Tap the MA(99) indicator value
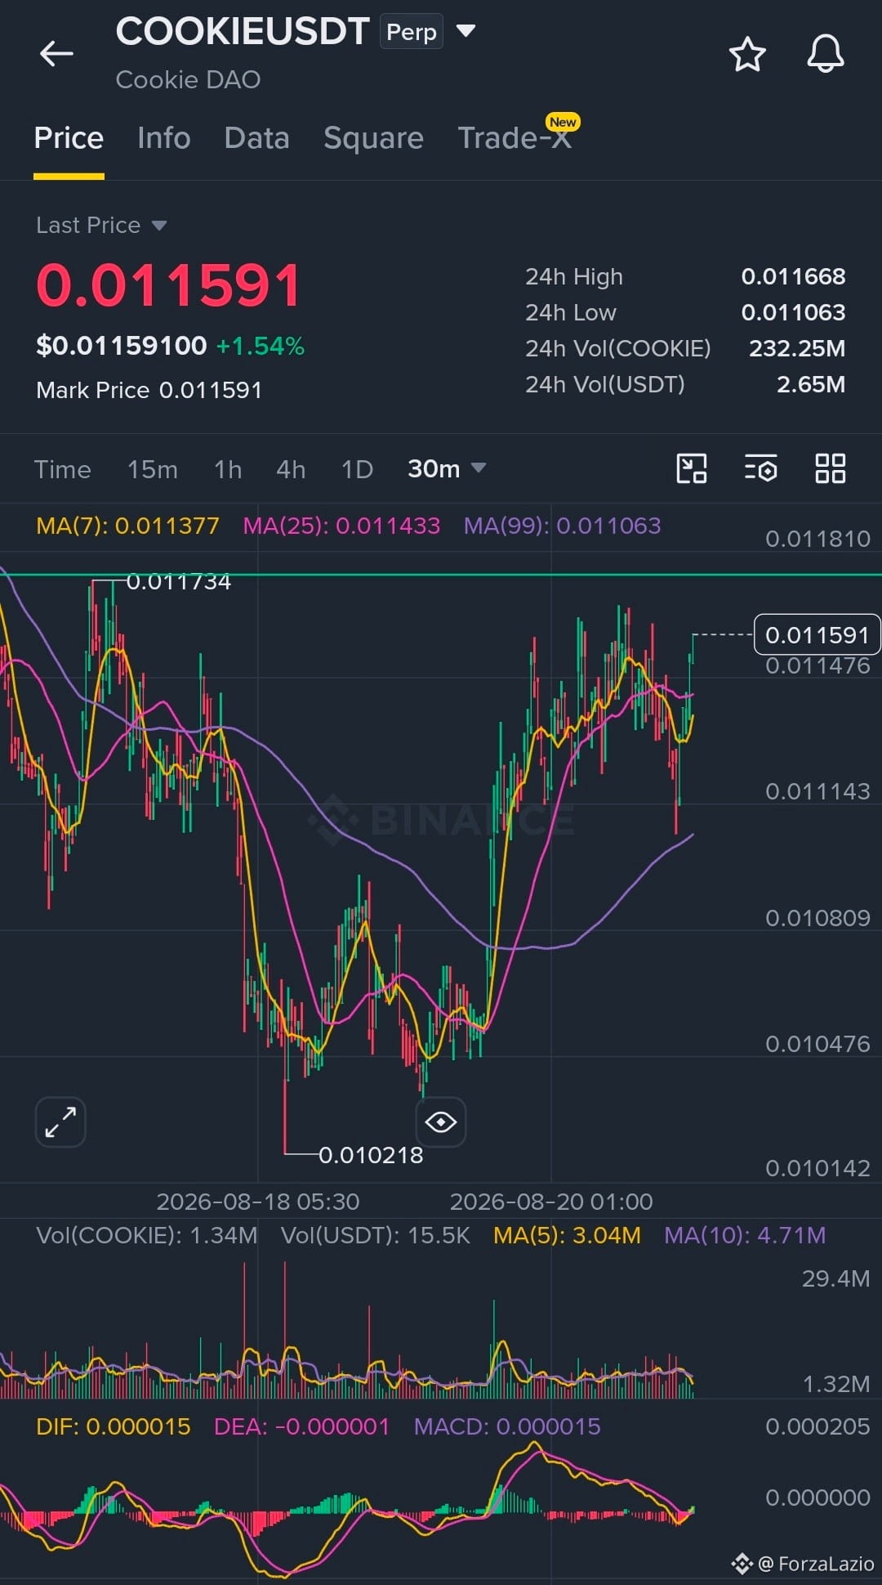Viewport: 882px width, 1585px height. (562, 526)
